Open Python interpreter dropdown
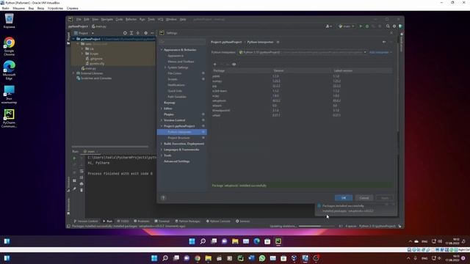Viewport: 470px width, 264px height. point(303,52)
